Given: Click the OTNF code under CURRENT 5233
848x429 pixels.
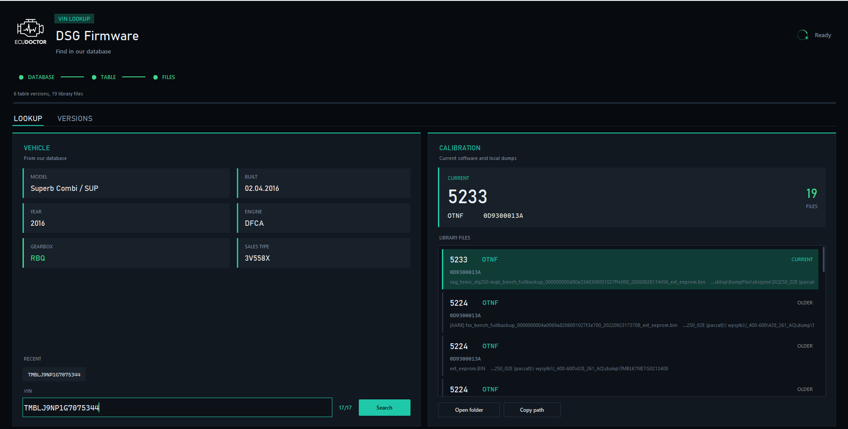Looking at the screenshot, I should (x=456, y=216).
